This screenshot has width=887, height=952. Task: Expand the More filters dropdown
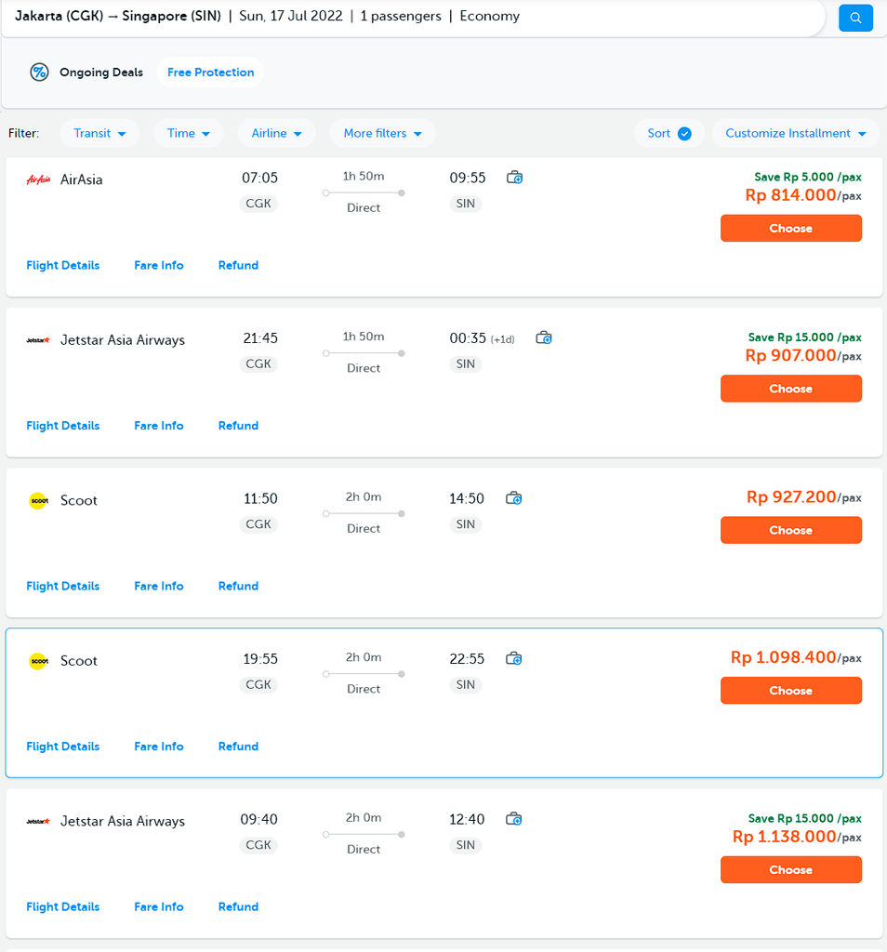coord(382,133)
